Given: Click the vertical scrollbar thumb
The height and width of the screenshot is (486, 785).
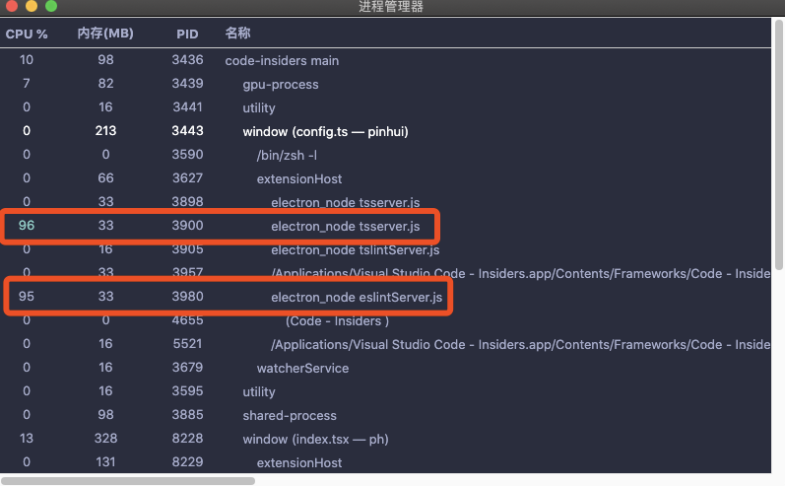Looking at the screenshot, I should coord(779,144).
